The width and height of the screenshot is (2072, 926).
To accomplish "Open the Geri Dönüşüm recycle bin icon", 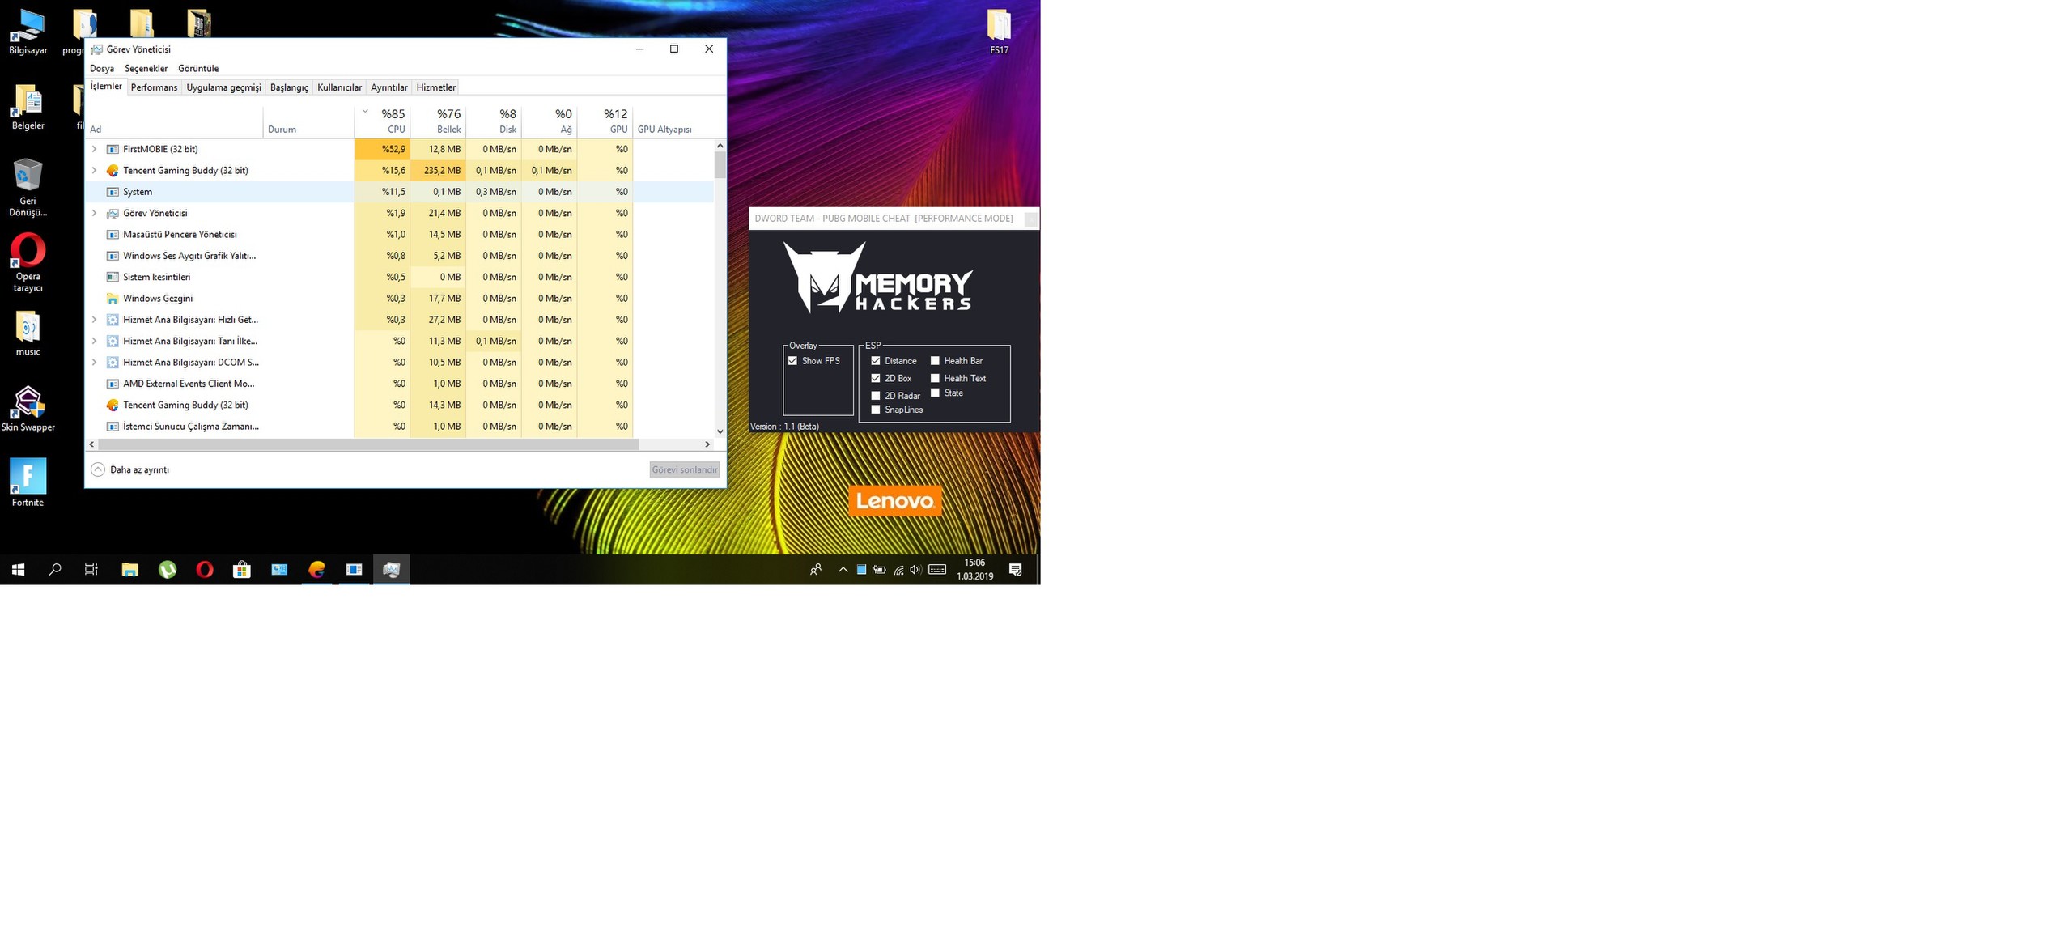I will (x=28, y=188).
